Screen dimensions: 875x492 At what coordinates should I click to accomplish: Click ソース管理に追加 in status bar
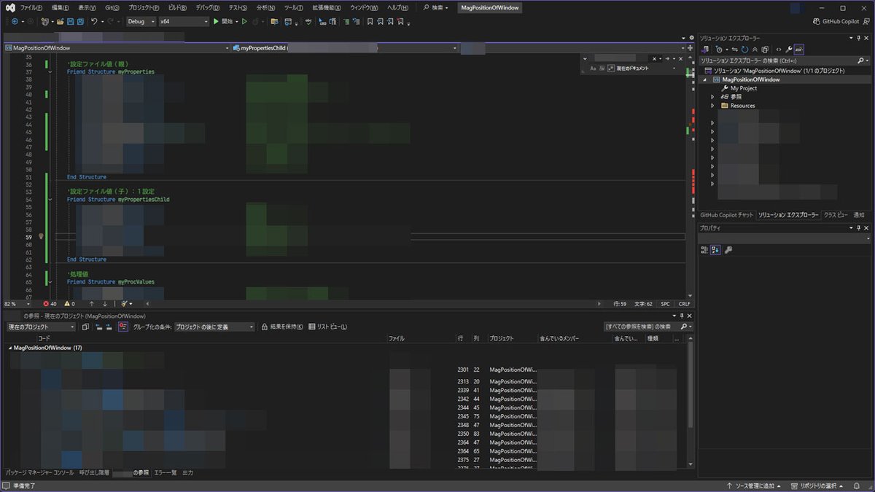pos(755,485)
